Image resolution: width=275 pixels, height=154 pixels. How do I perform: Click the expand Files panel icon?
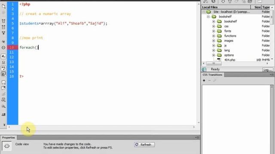click(x=260, y=1)
